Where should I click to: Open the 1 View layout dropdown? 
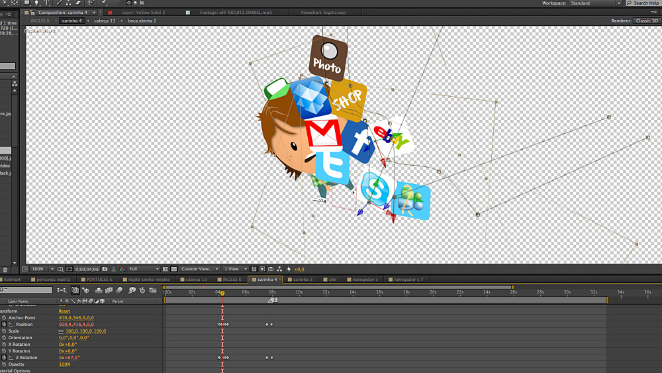pyautogui.click(x=236, y=269)
